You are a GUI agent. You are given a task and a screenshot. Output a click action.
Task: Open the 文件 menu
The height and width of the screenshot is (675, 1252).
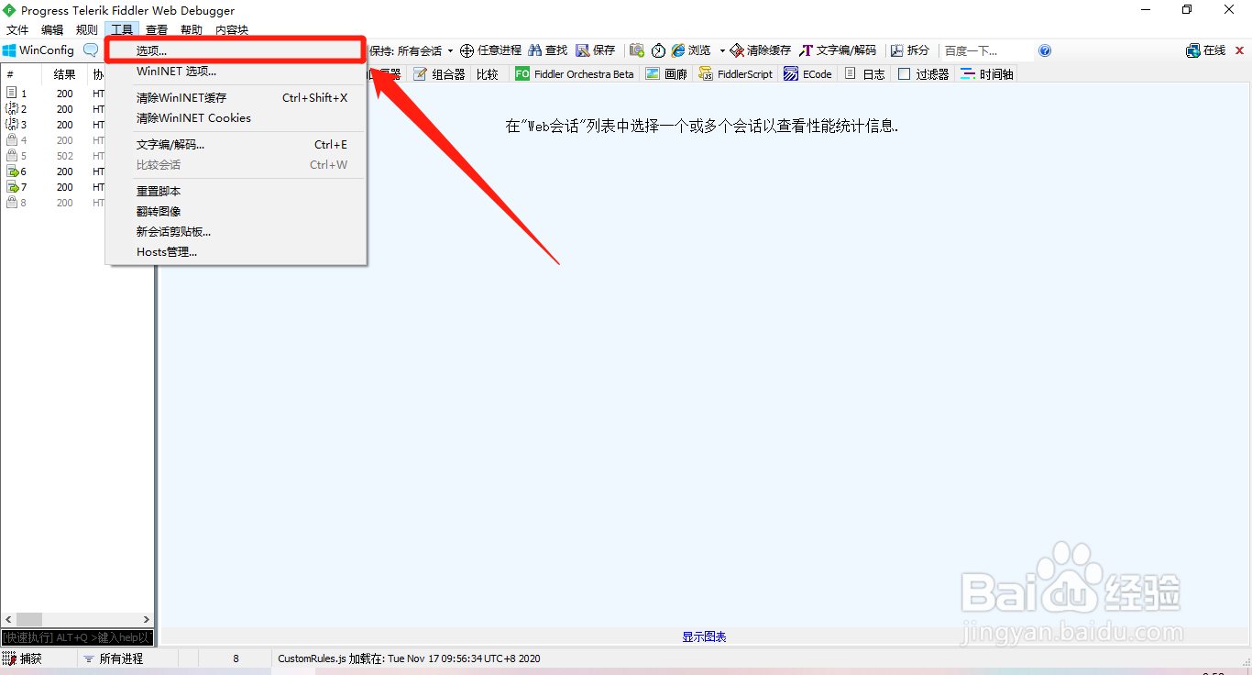[17, 30]
